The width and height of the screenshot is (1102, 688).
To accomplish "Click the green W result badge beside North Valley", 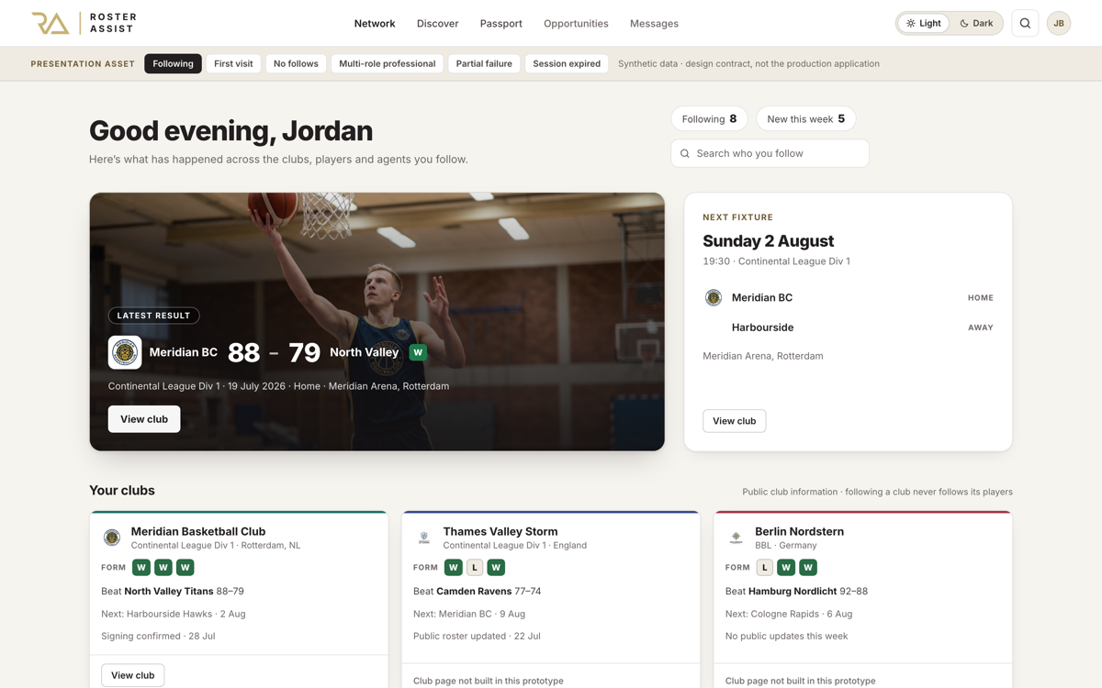I will 418,352.
